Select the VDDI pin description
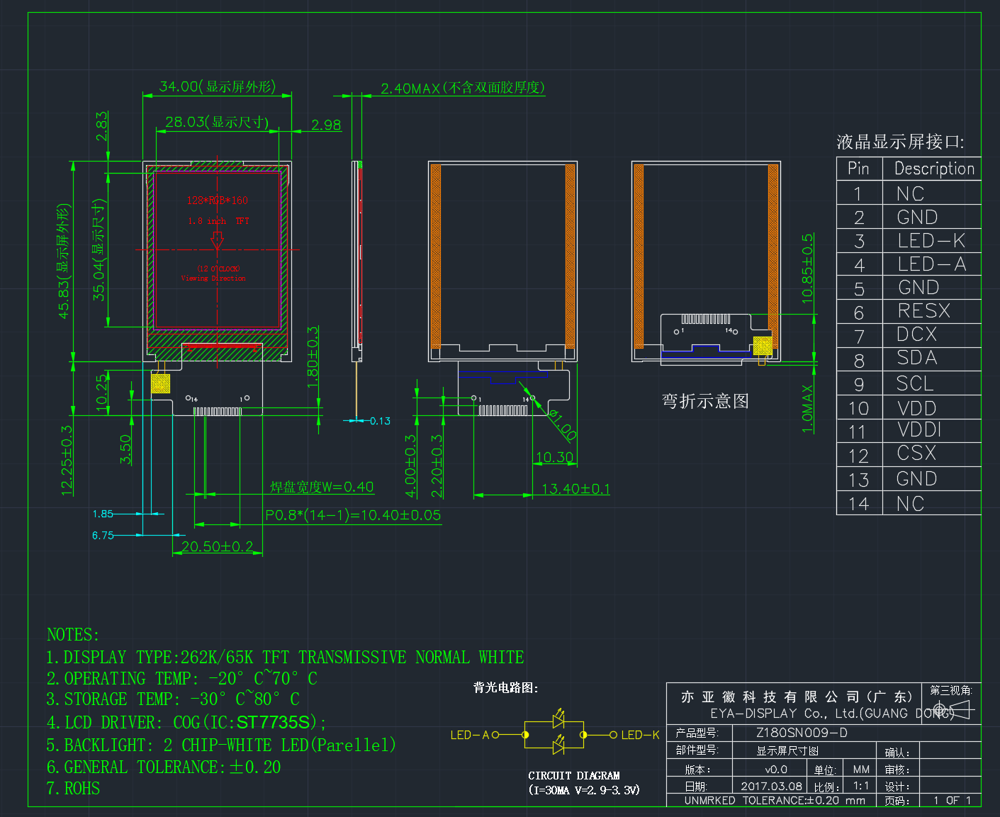The image size is (1000, 817). [x=919, y=429]
